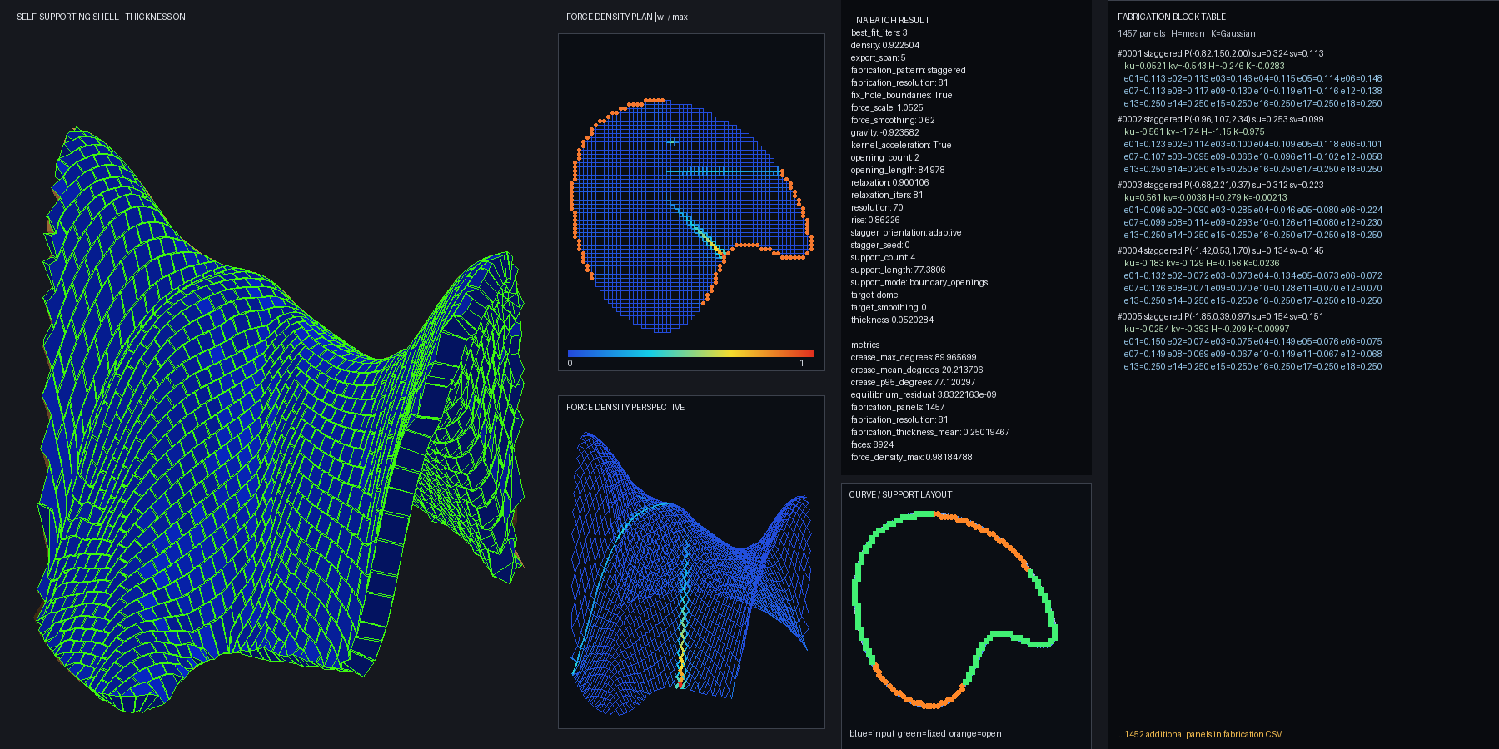1499x749 pixels.
Task: Click the TNA BATCH RESULT header
Action: 890,20
